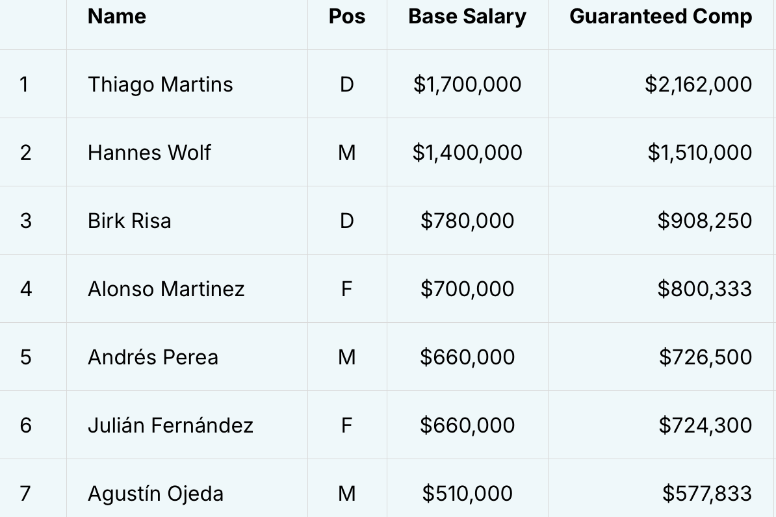Viewport: 776px width, 517px height.
Task: Click row number 4 in the table
Action: pos(25,289)
